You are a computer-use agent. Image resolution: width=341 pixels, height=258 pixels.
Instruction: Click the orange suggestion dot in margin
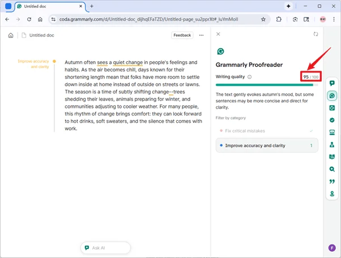[54, 61]
